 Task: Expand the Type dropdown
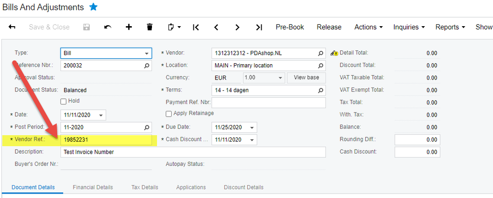147,53
